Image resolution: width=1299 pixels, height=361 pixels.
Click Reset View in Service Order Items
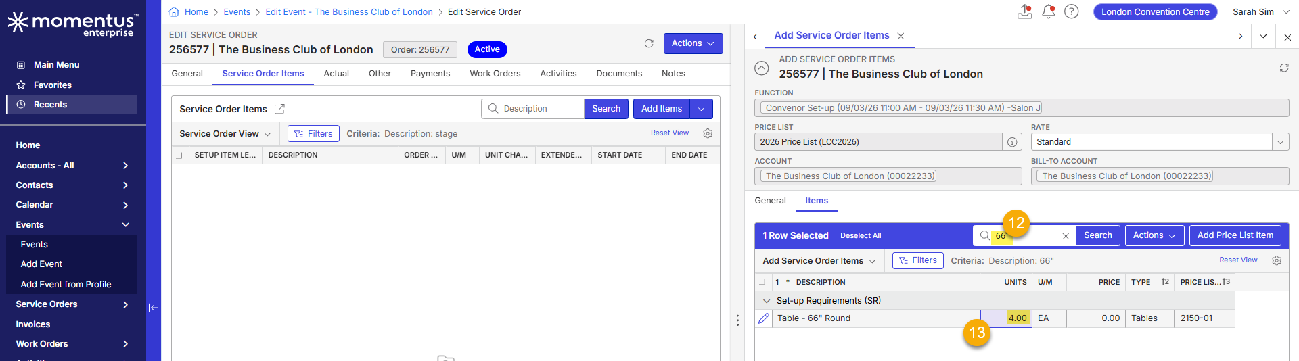pos(670,133)
